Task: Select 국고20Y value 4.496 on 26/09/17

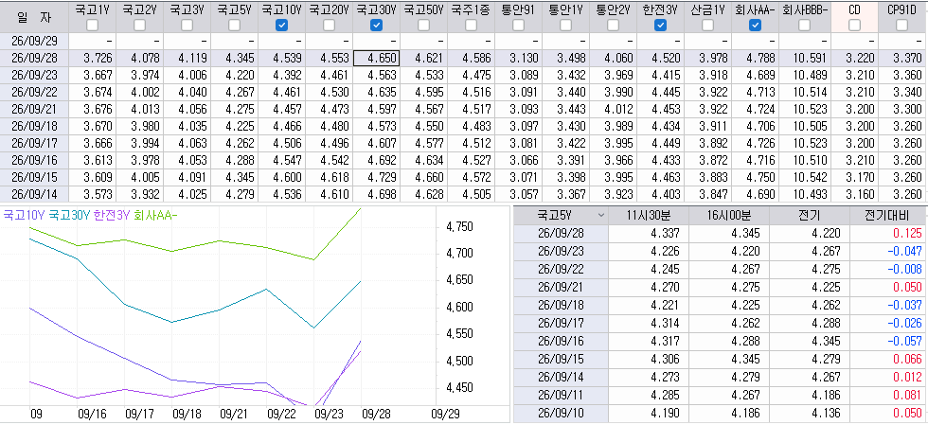Action: click(330, 143)
